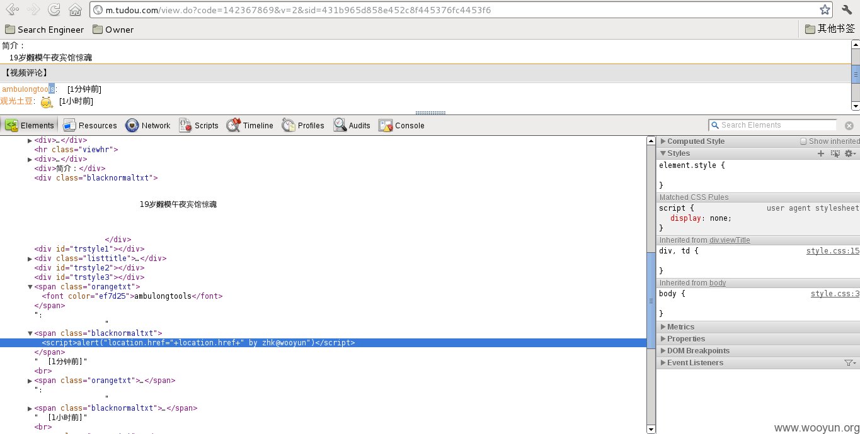This screenshot has height=434, width=860.
Task: Collapse the span orangetxt node with ambulongtools
Action: pyautogui.click(x=30, y=287)
